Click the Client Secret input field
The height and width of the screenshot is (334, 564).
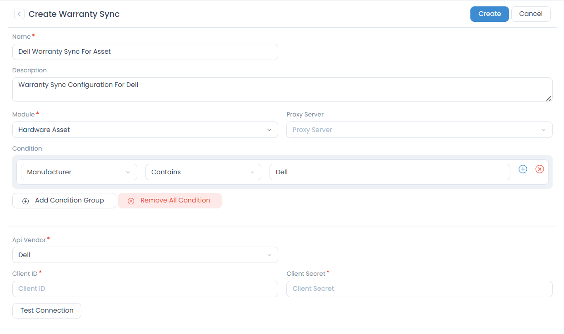tap(419, 289)
